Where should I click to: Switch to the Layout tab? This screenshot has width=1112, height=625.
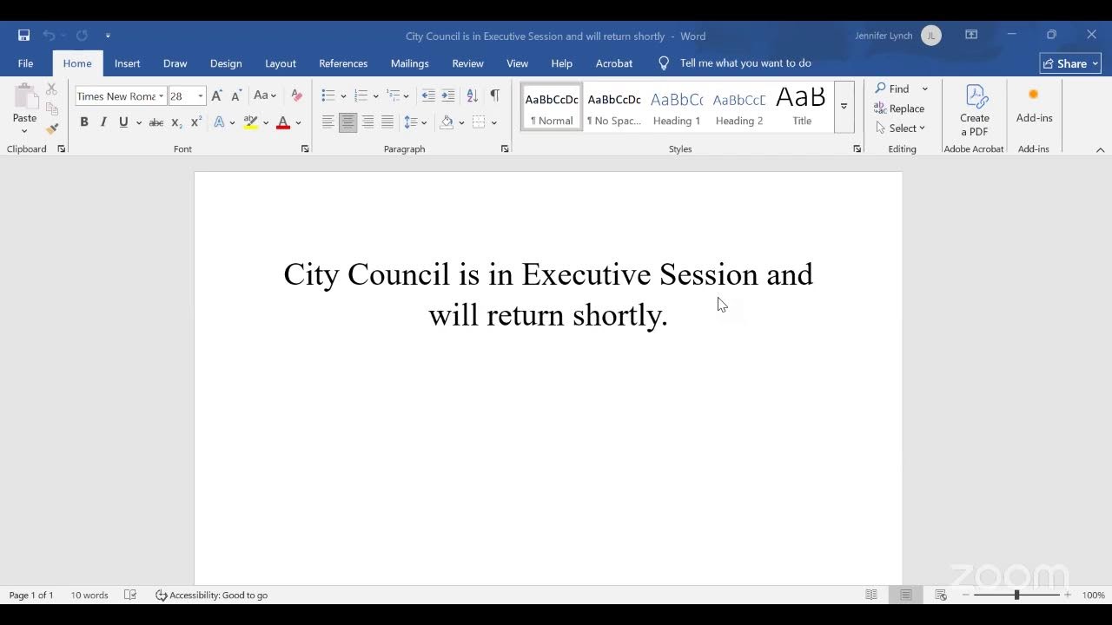(281, 63)
